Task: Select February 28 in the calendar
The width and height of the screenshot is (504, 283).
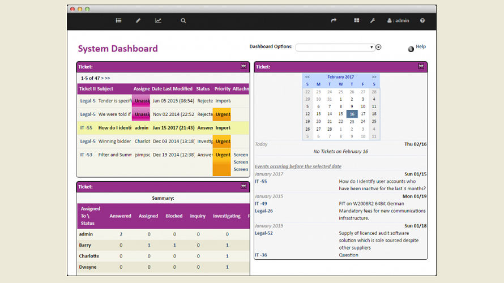Action: click(x=330, y=129)
